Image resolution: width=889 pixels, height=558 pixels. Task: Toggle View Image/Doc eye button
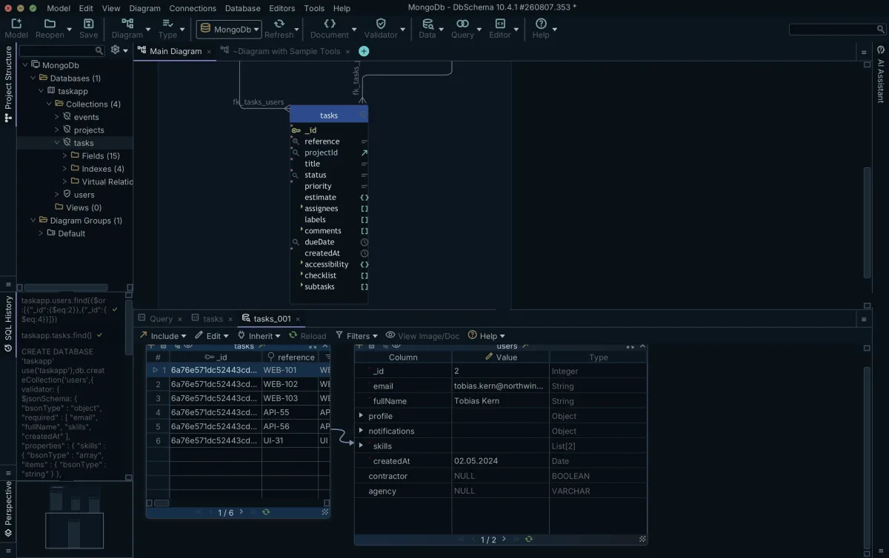422,336
